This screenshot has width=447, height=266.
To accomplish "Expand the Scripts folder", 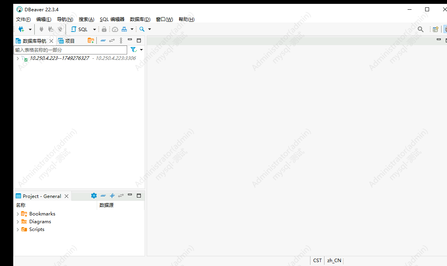I will click(x=18, y=229).
